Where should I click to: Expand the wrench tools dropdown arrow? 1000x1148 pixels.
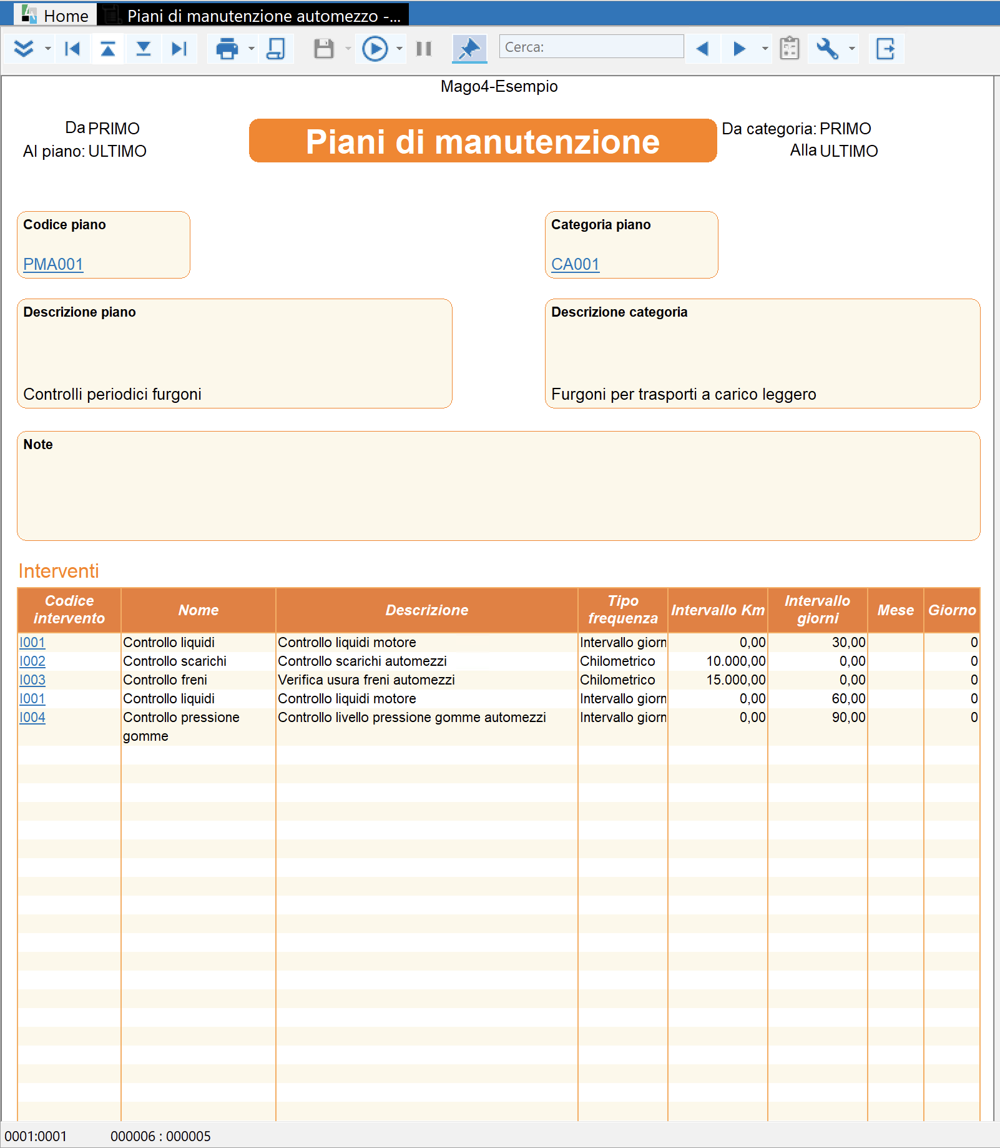(x=851, y=48)
